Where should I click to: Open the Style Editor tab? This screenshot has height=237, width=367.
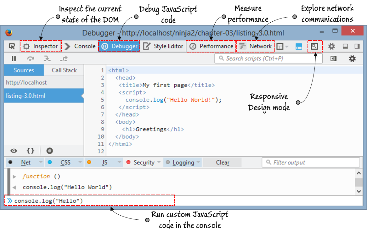(163, 46)
